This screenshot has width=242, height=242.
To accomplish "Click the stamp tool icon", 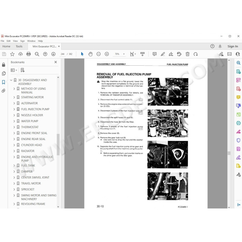I will [x=179, y=54].
